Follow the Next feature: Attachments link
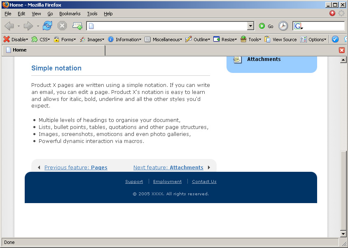The height and width of the screenshot is (248, 348). [168, 167]
